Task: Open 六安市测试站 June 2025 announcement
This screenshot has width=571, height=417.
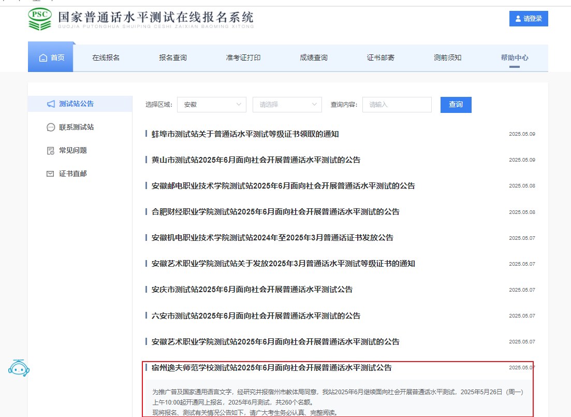Action: [256, 315]
